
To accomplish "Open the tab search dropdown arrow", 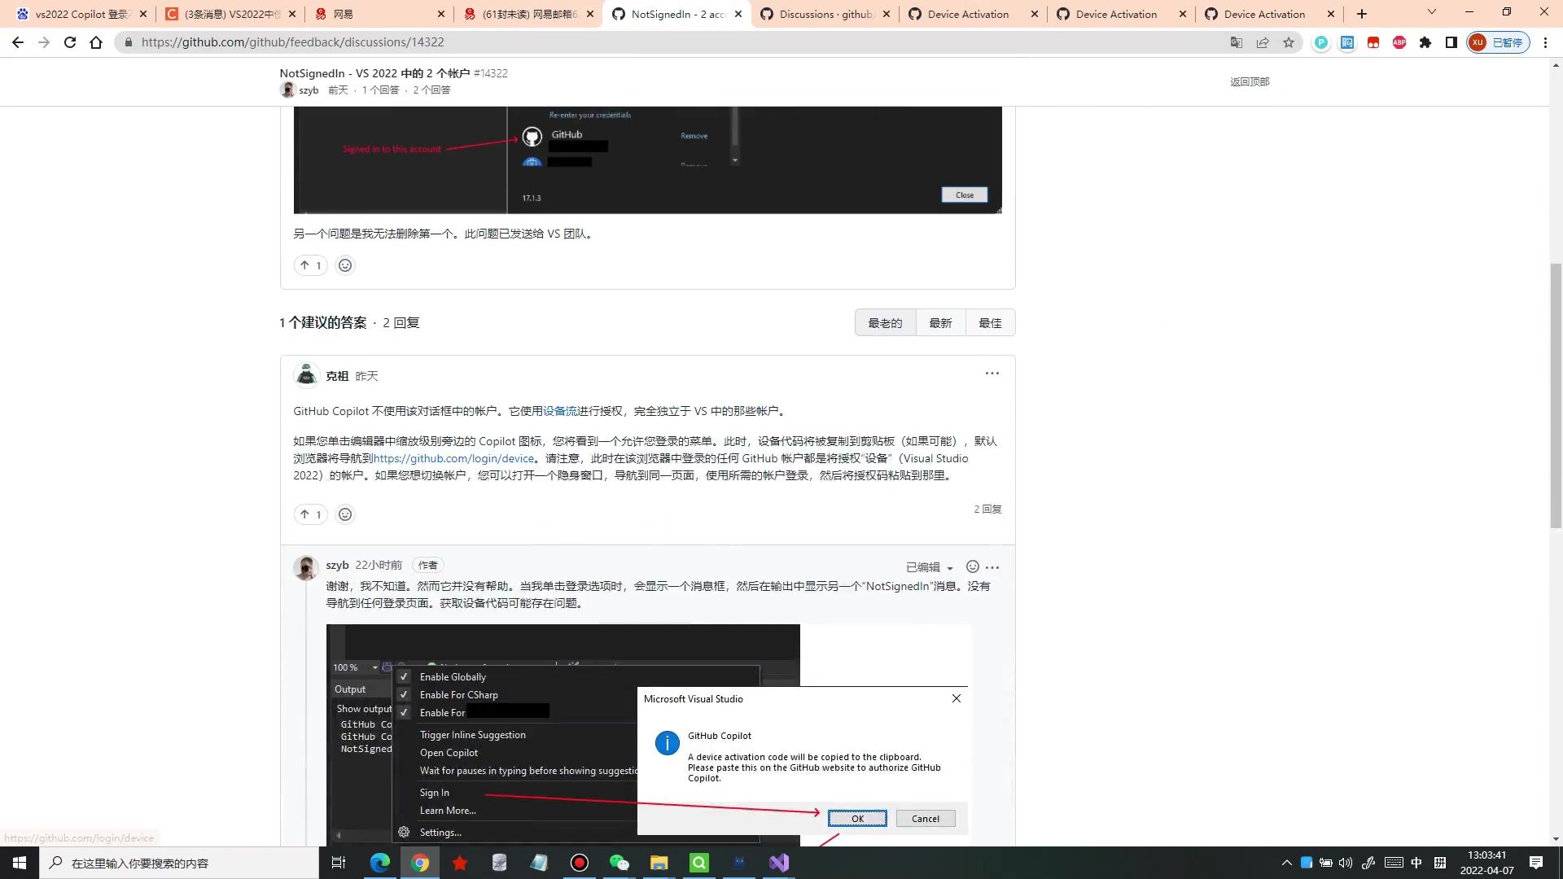I will [x=1432, y=12].
